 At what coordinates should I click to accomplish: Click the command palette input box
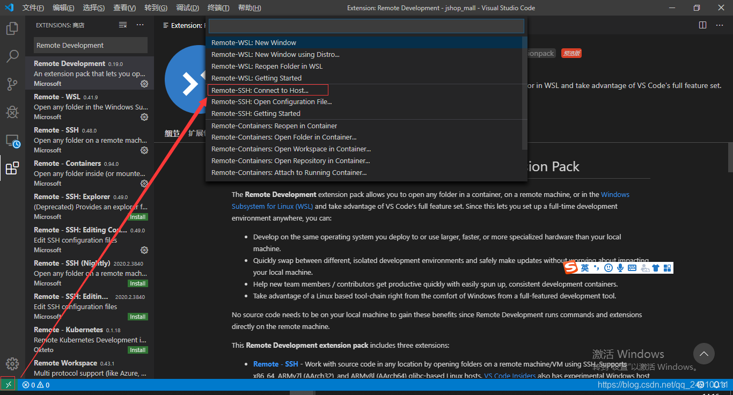pos(366,26)
